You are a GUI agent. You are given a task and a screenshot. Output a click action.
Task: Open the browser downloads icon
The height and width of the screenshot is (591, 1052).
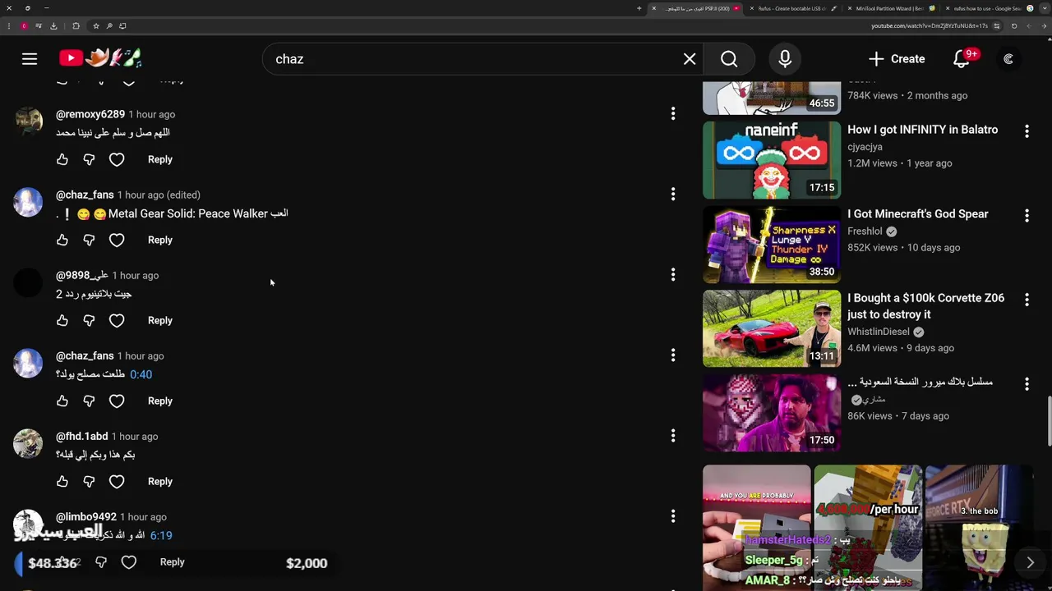pos(53,25)
